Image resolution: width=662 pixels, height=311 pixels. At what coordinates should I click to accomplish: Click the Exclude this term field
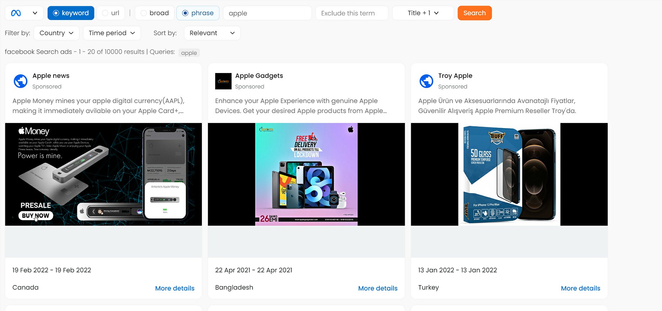click(x=352, y=13)
